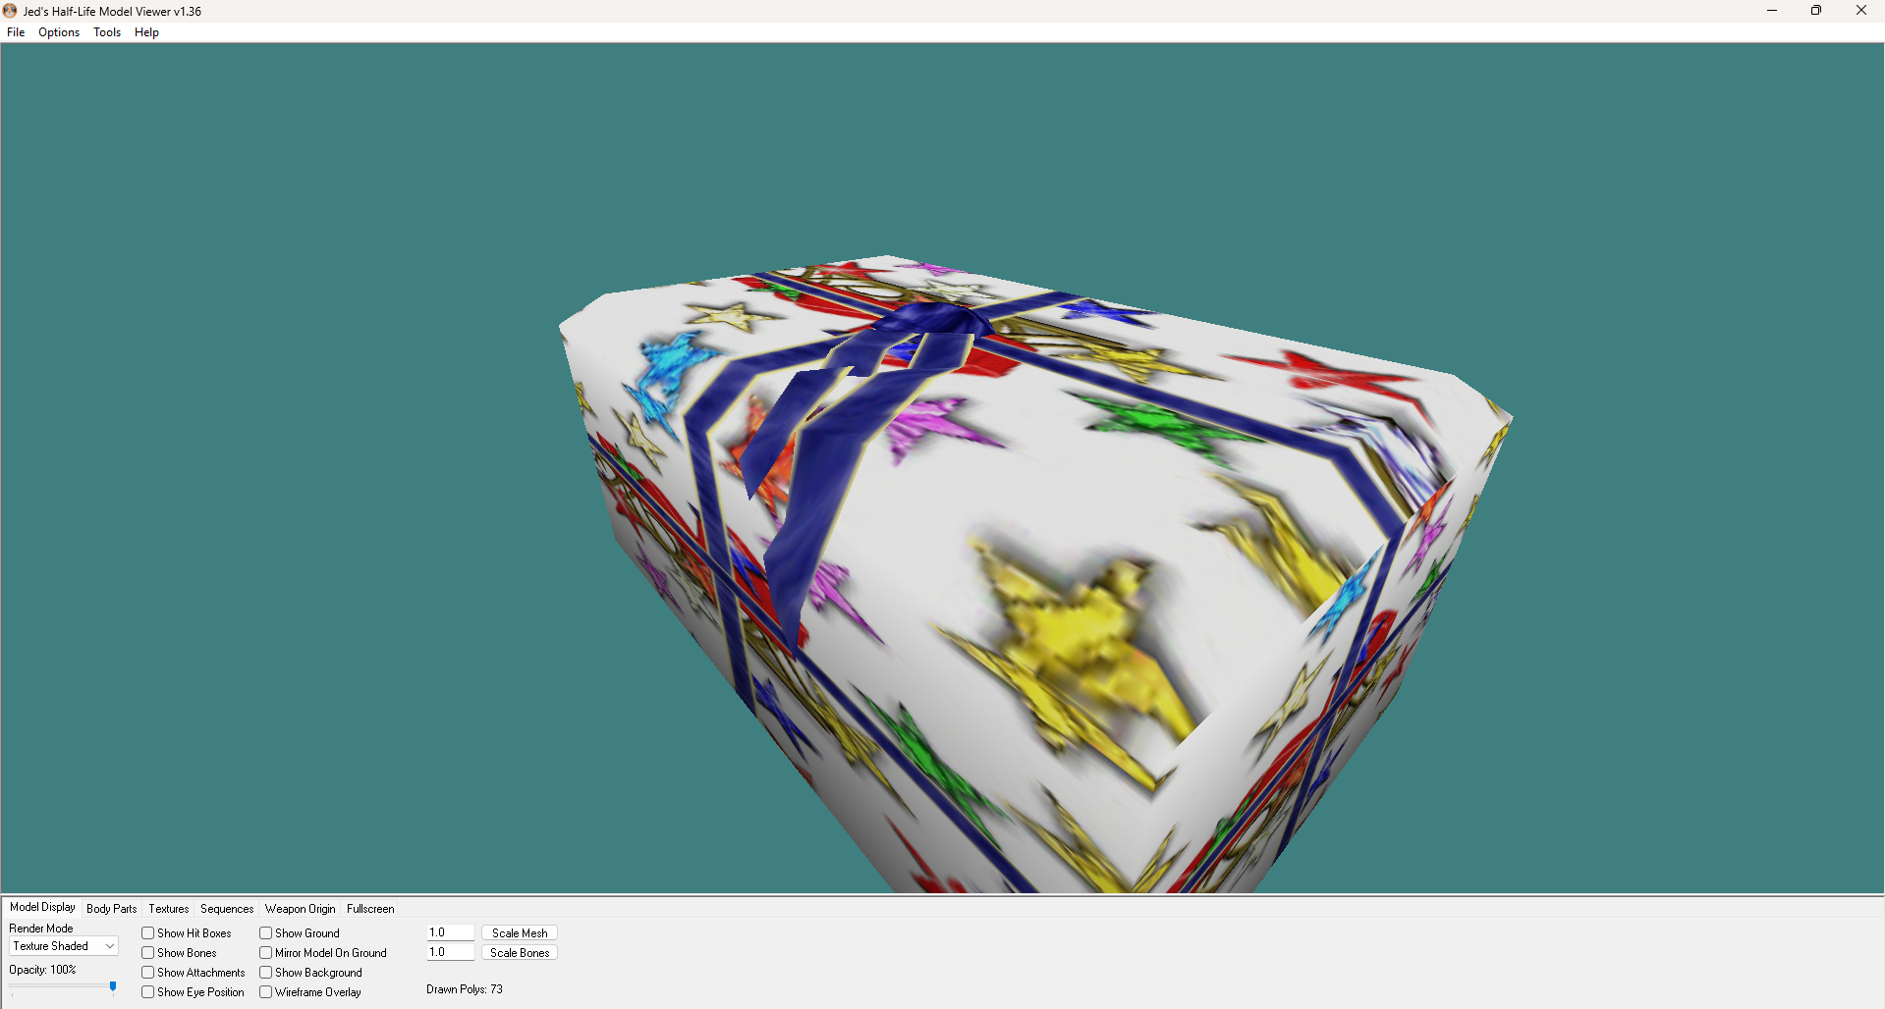Open the Tools menu
1885x1009 pixels.
click(107, 32)
